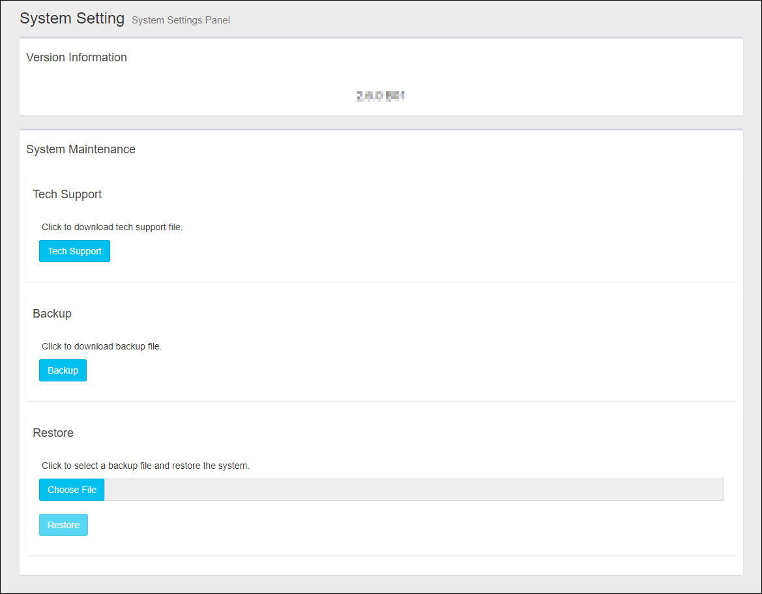This screenshot has height=594, width=762.
Task: Click the System Maintenance heading
Action: coord(81,149)
